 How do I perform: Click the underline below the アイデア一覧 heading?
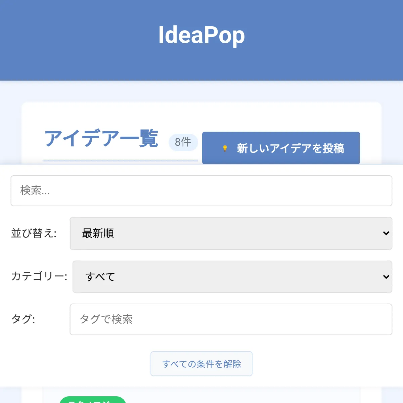pyautogui.click(x=120, y=161)
